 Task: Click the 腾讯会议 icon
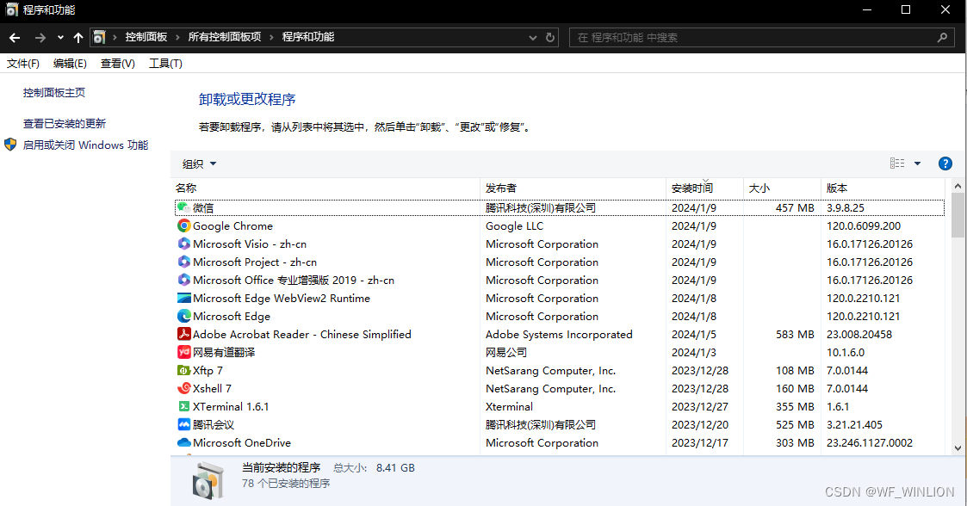pos(183,424)
